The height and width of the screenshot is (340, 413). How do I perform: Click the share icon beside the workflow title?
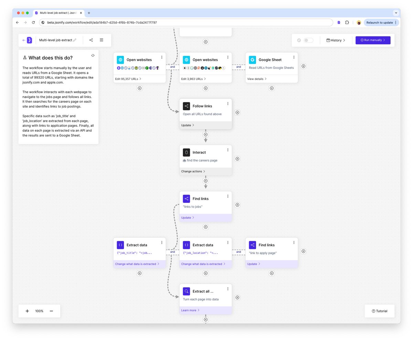point(91,40)
